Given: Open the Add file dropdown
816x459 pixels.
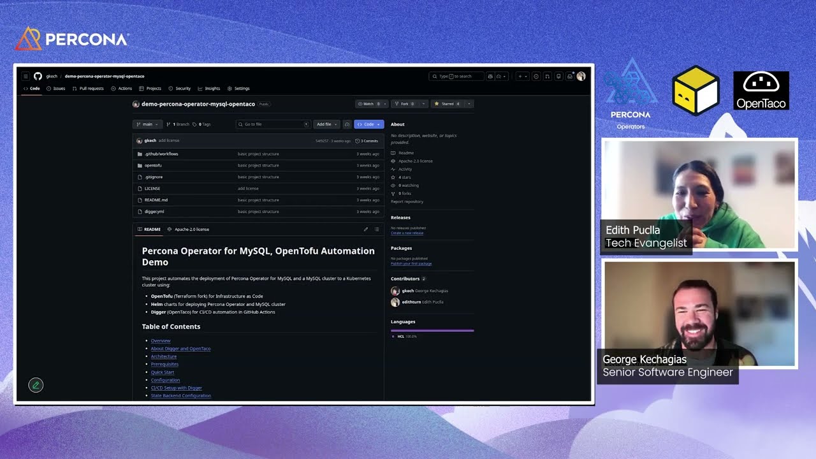Looking at the screenshot, I should click(x=326, y=124).
